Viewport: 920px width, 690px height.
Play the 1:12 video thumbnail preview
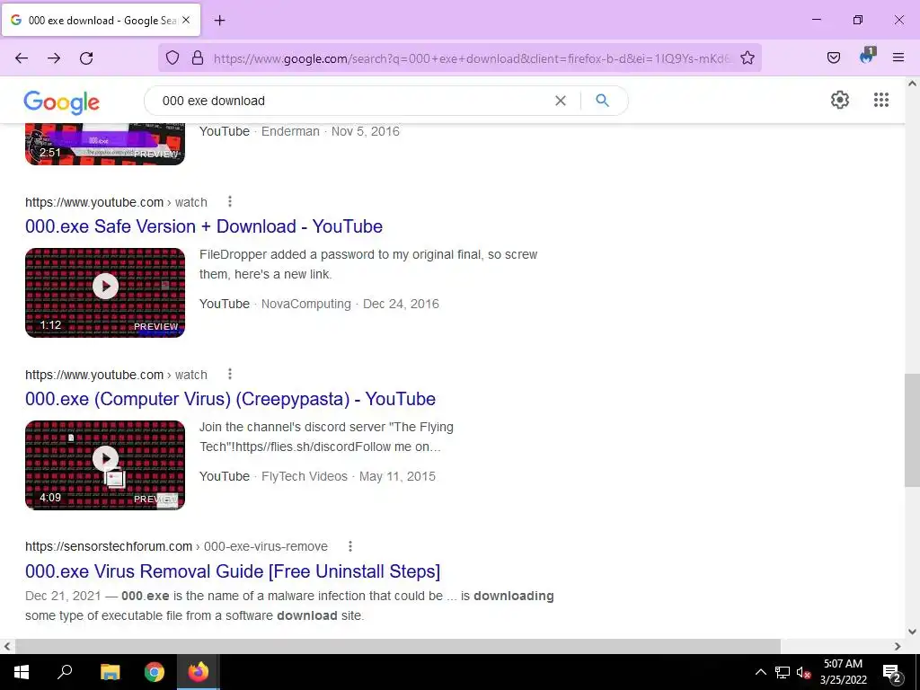(105, 293)
